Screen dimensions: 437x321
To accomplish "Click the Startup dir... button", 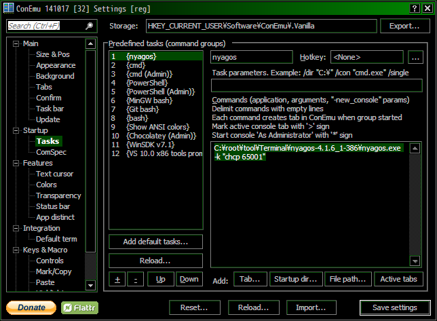I will (x=296, y=279).
